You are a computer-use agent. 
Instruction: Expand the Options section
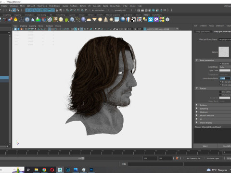pos(197,105)
